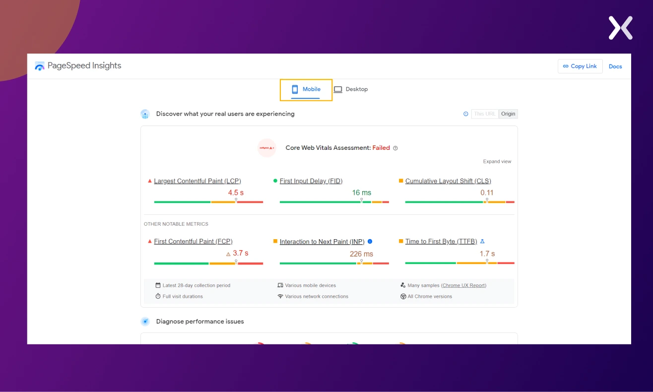Click the blue info icon beside INP

click(x=370, y=242)
